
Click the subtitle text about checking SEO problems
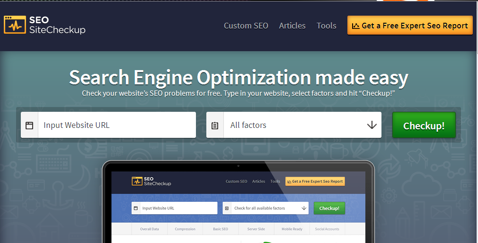239,93
